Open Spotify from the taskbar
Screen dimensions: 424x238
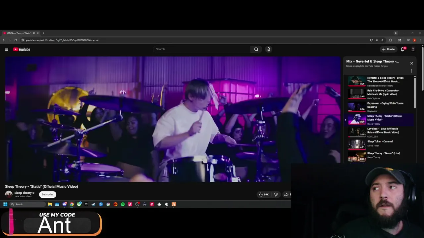(123, 204)
